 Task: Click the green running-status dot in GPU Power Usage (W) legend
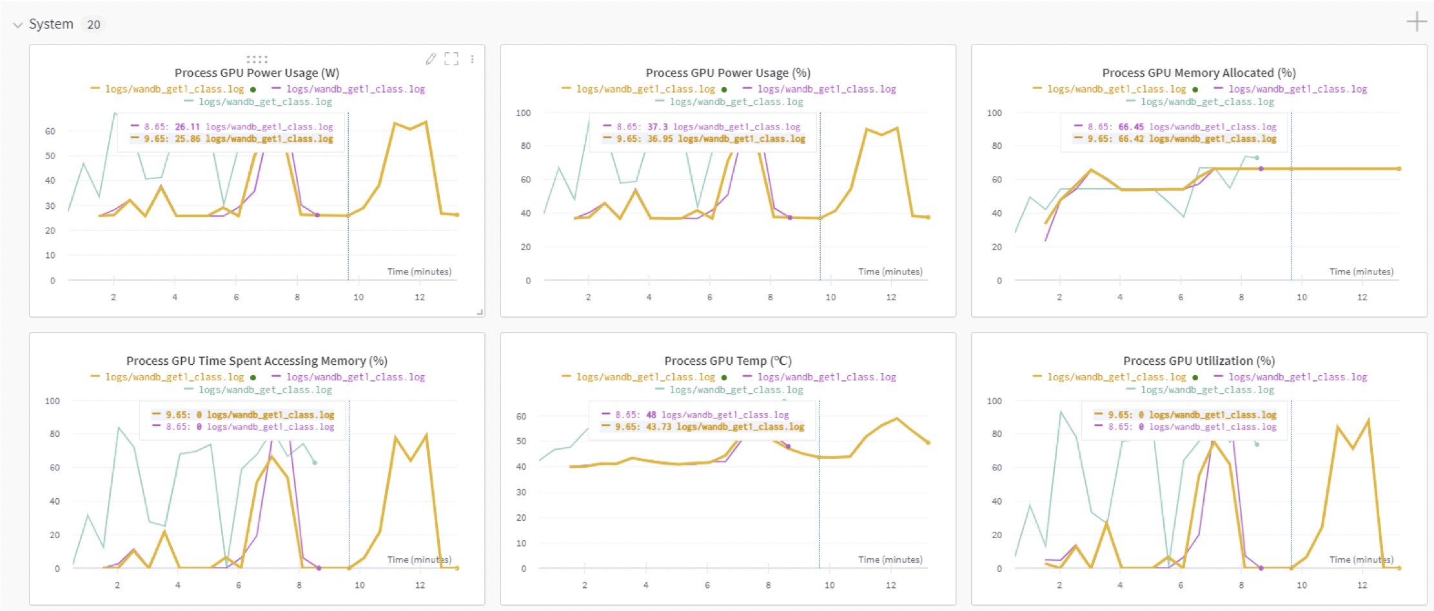pos(253,90)
